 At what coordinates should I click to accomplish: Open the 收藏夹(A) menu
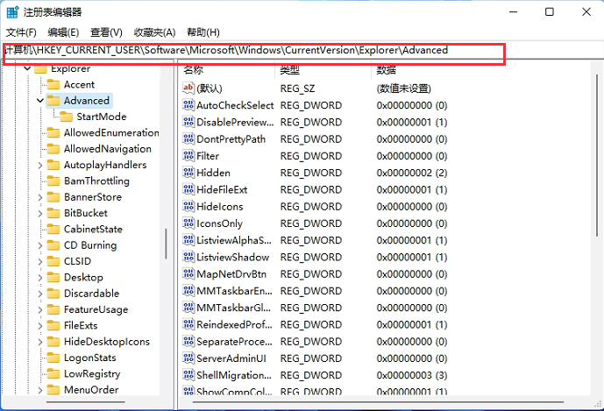point(154,32)
